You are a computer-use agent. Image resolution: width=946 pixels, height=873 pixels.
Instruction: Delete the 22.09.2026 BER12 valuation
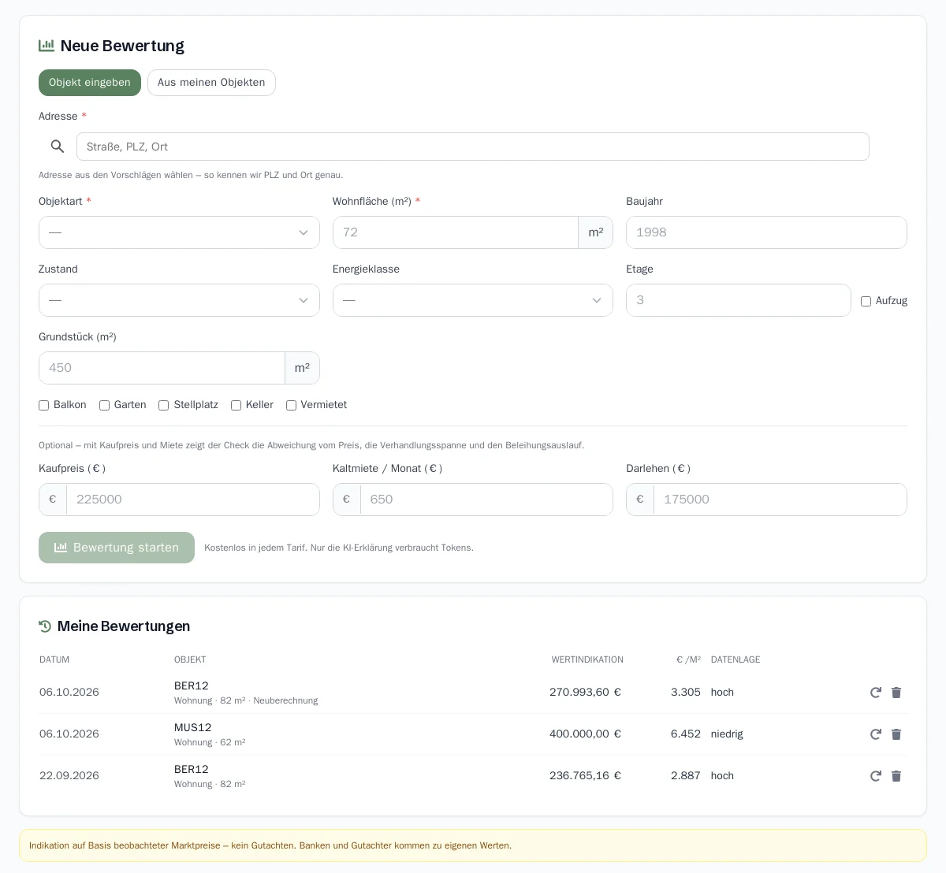pos(896,776)
